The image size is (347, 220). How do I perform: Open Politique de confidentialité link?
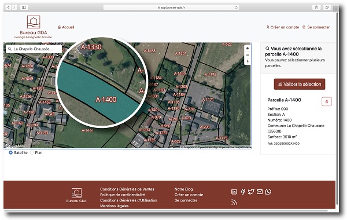point(123,195)
